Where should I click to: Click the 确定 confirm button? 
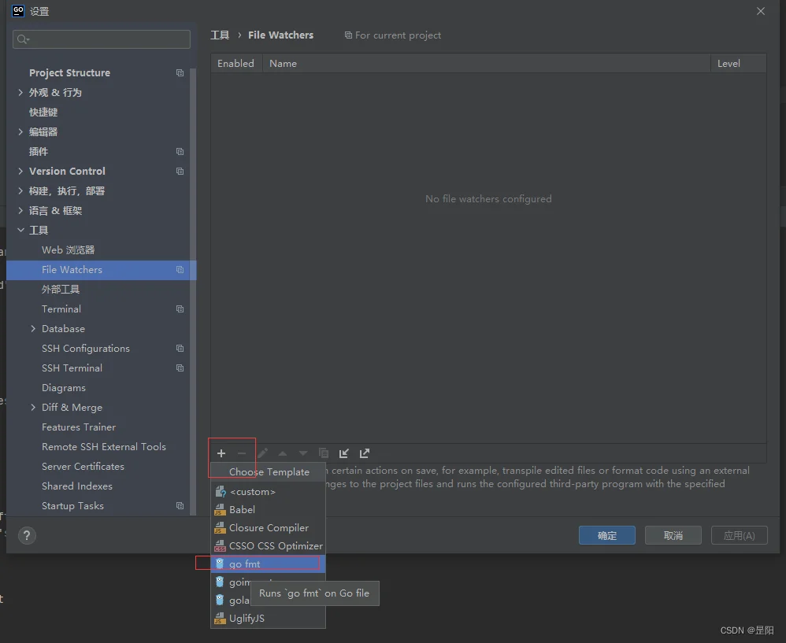pyautogui.click(x=607, y=535)
